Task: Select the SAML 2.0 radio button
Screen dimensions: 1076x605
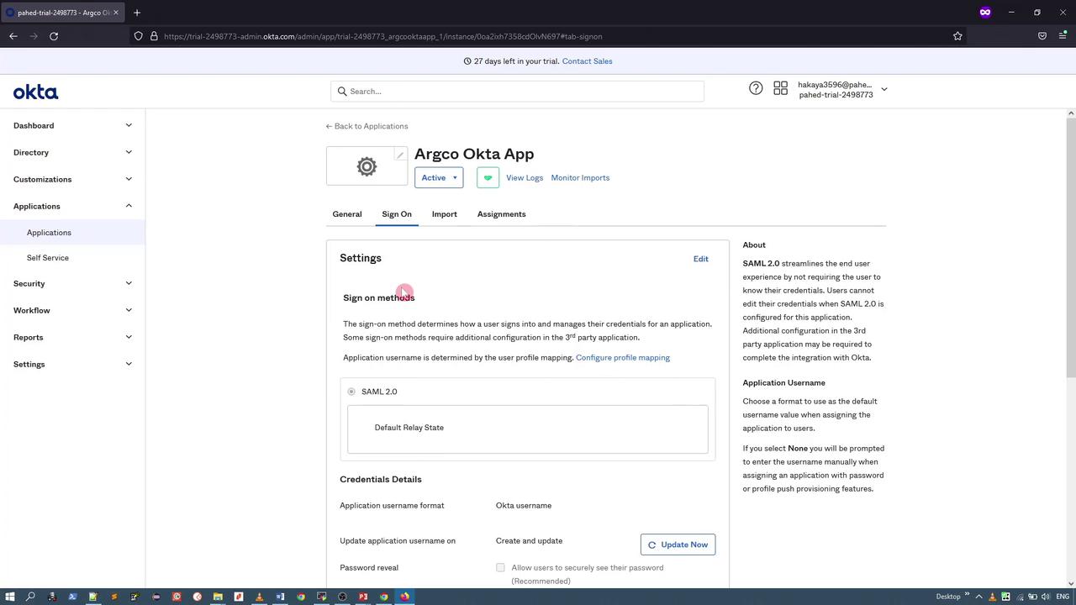Action: point(351,392)
